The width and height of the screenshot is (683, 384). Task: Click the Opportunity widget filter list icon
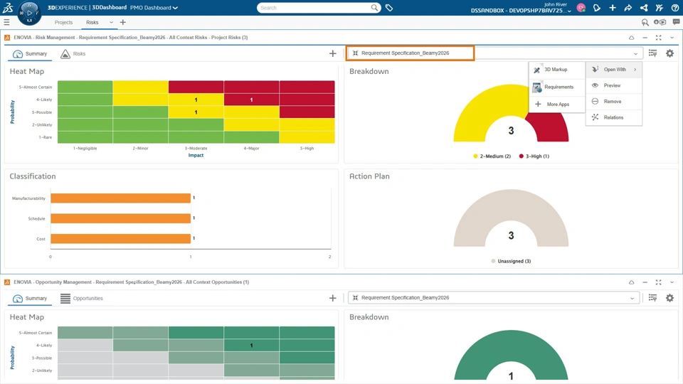[652, 298]
